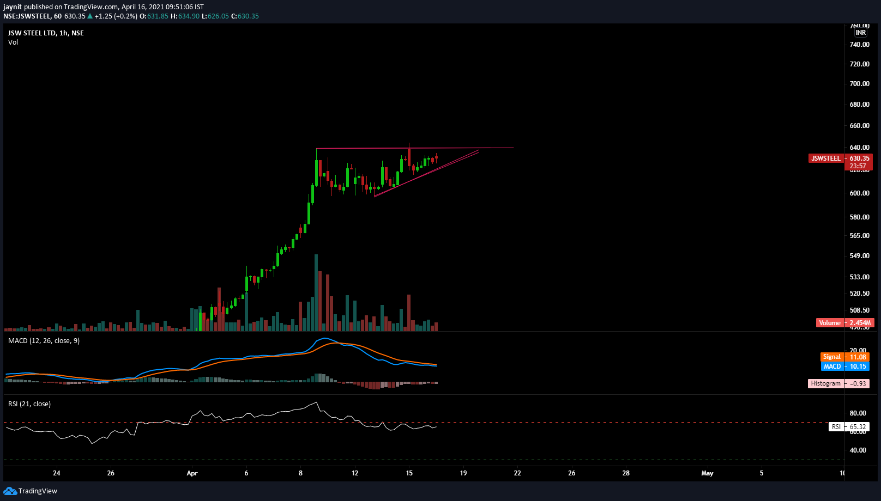Image resolution: width=881 pixels, height=501 pixels.
Task: Click the TradingView cloud logo icon
Action: (10, 491)
